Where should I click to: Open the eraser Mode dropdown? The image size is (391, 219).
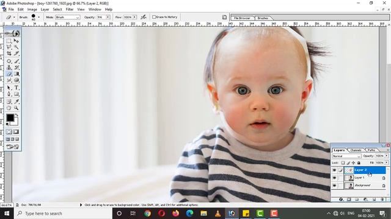click(x=67, y=17)
